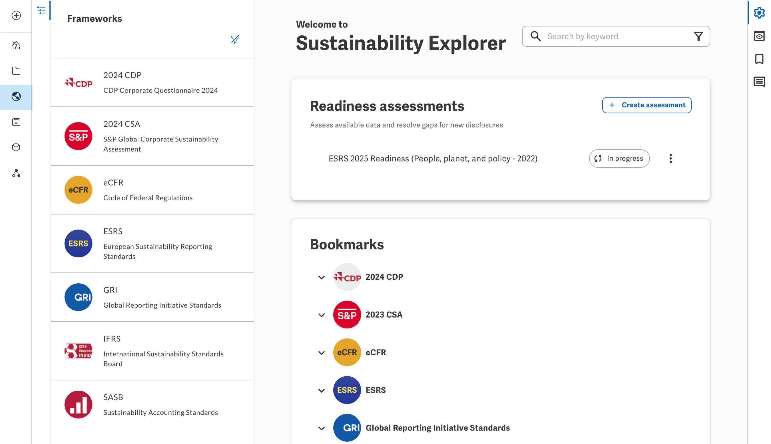Open Settings via the gear icon
Image resolution: width=771 pixels, height=444 pixels.
[x=759, y=13]
